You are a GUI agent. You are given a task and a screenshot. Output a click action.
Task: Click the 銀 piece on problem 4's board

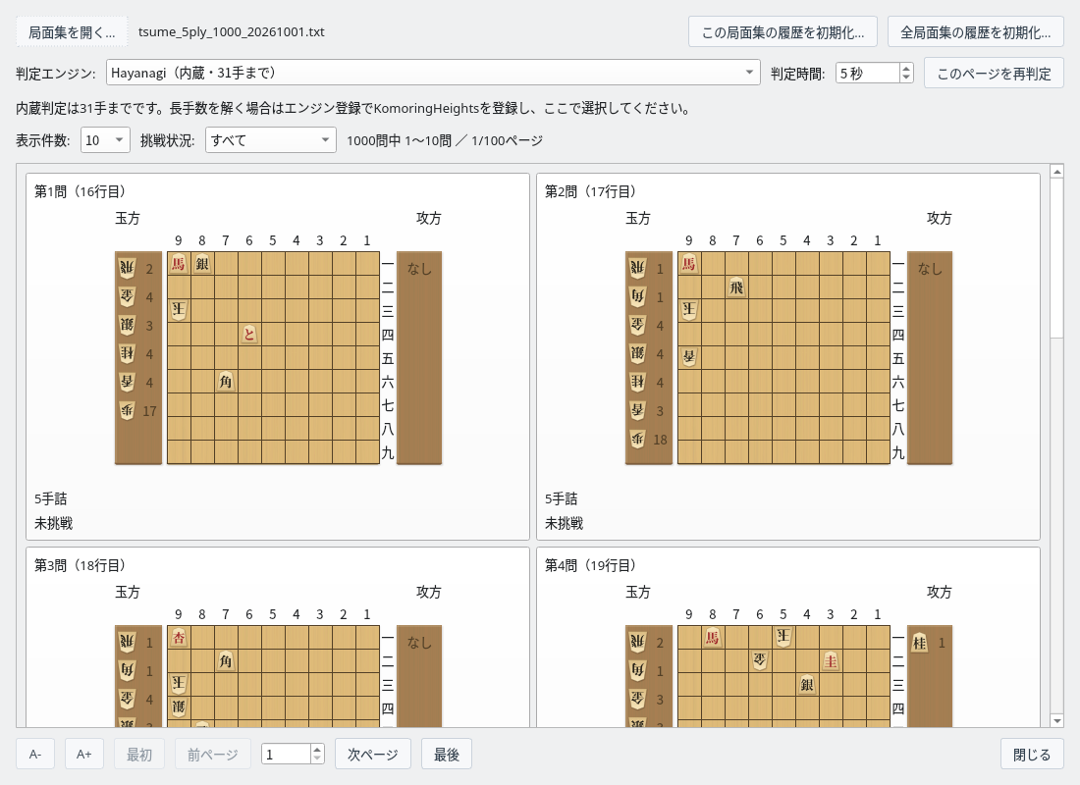coord(807,685)
